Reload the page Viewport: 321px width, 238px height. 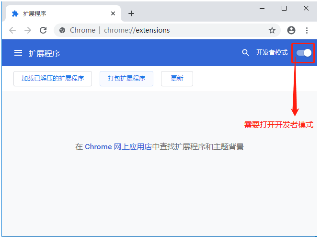pos(43,30)
